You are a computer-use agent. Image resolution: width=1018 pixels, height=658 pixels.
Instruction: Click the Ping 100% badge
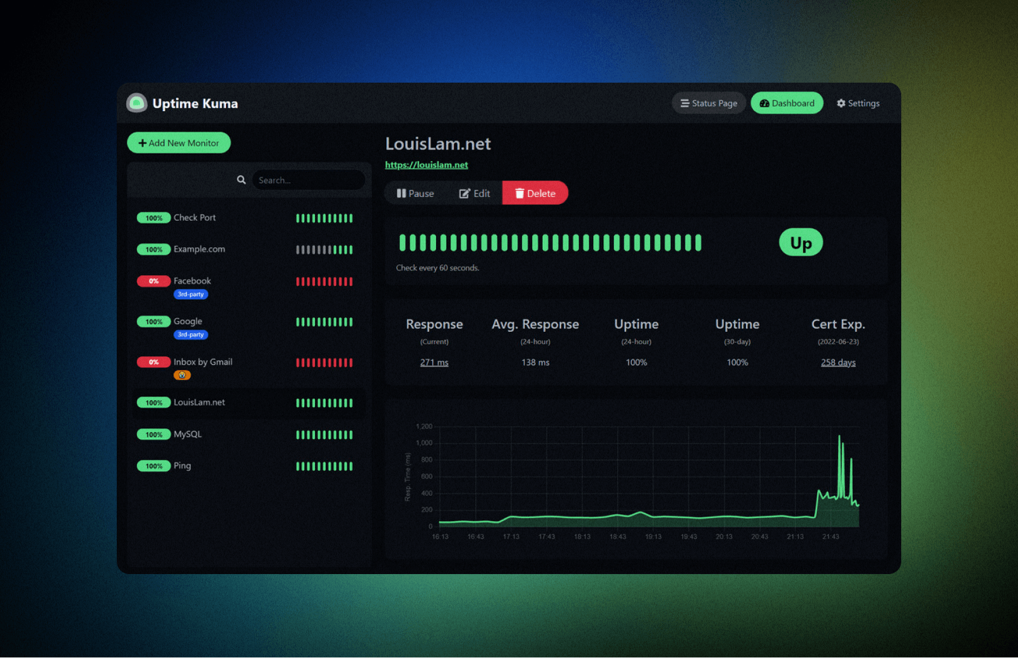pyautogui.click(x=153, y=466)
